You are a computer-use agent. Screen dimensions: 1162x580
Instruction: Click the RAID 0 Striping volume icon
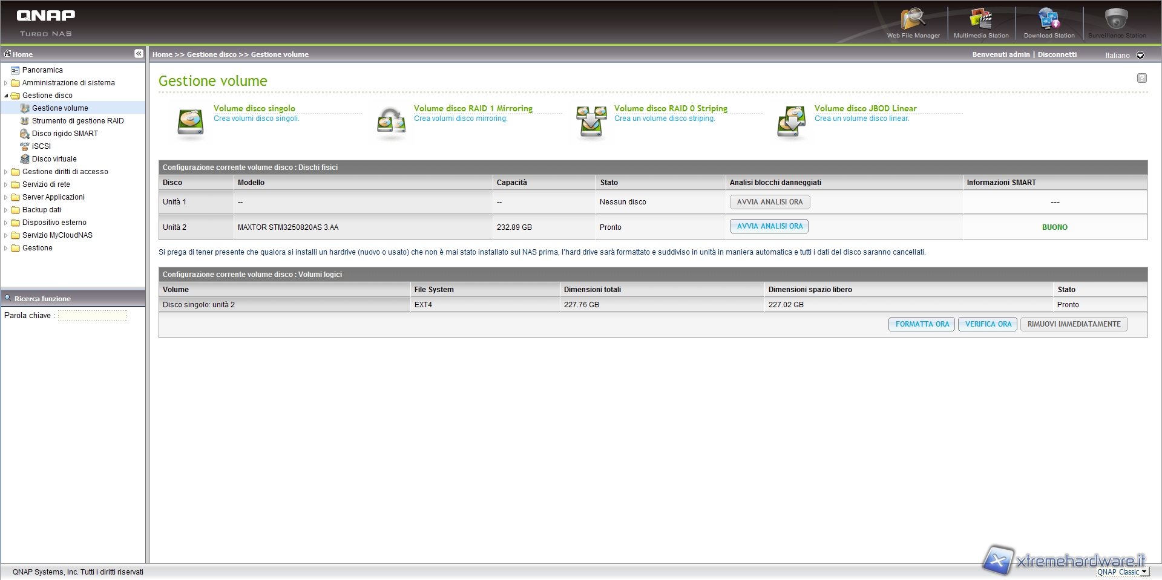pos(591,122)
